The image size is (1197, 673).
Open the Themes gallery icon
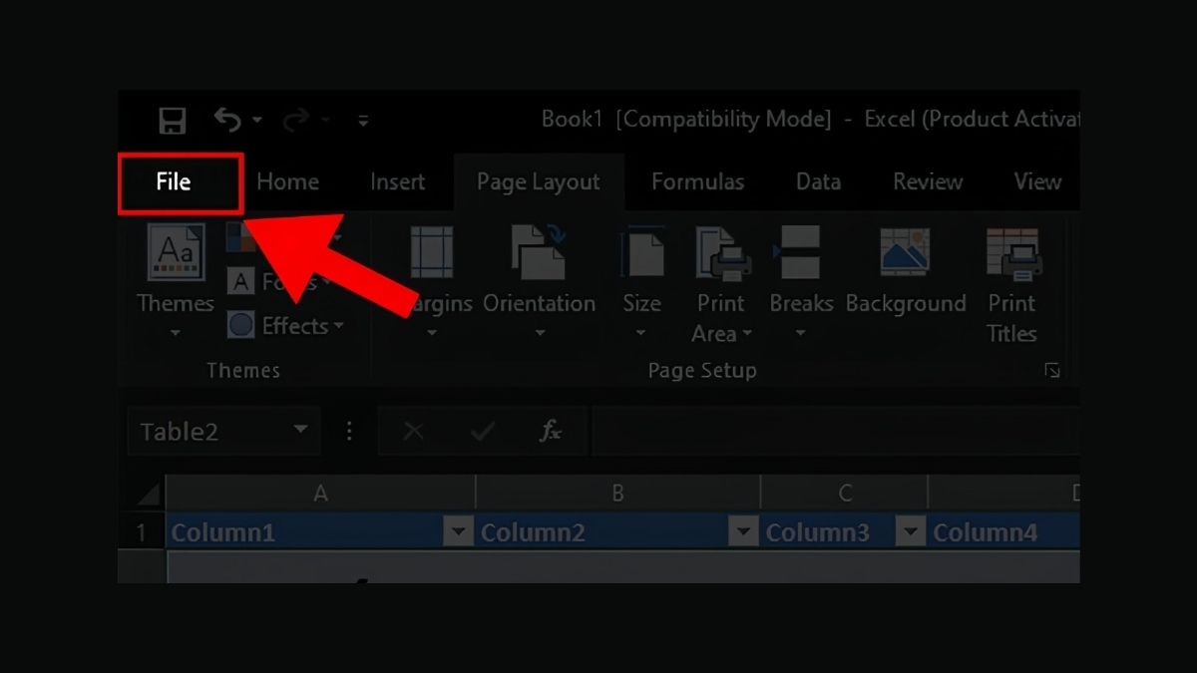pos(176,252)
